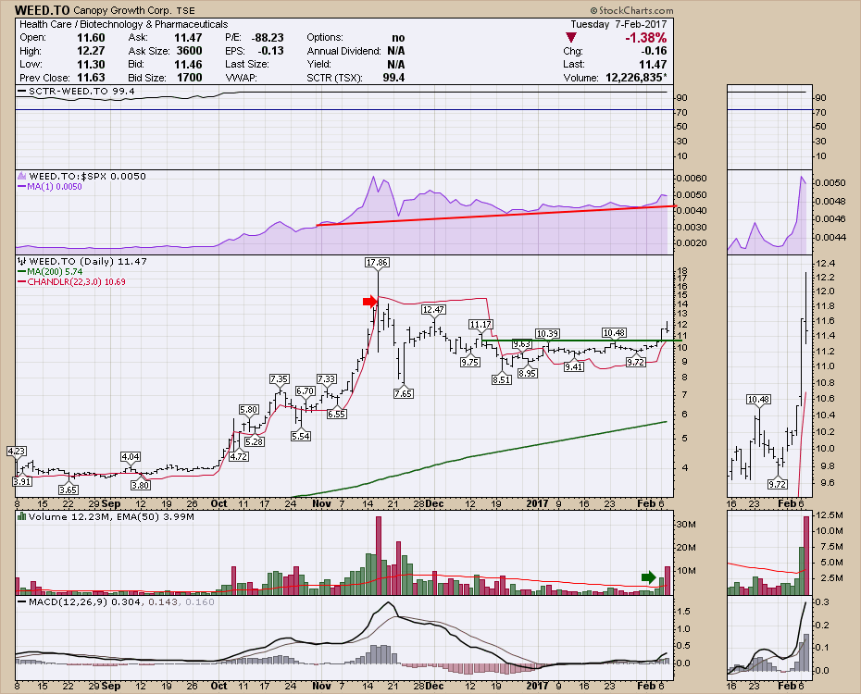The height and width of the screenshot is (694, 861).
Task: Click the volume bars icon beside Volume 12.23M
Action: [x=22, y=516]
